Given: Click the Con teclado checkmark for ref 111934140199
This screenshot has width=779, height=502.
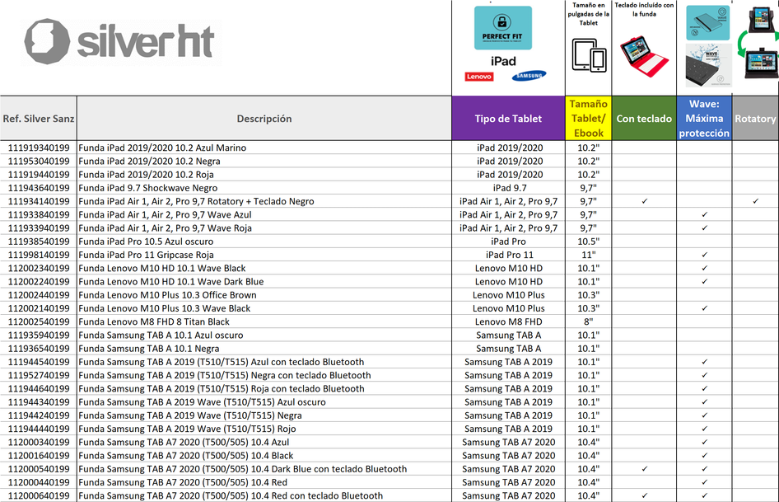Looking at the screenshot, I should coord(645,201).
